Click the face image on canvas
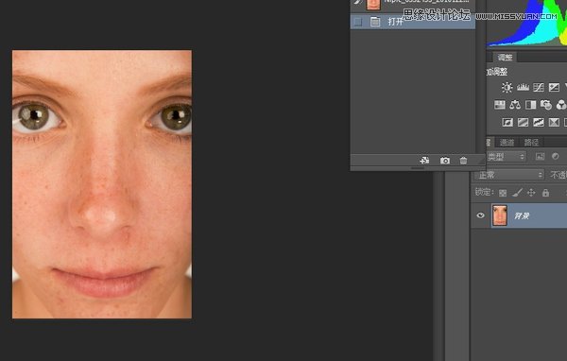Screen dimensions: 567x361 point(102,184)
